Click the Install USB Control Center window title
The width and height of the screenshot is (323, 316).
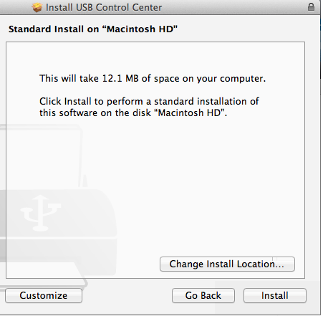click(x=104, y=7)
